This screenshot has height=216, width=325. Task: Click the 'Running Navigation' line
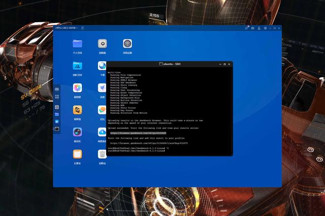pyautogui.click(x=122, y=77)
